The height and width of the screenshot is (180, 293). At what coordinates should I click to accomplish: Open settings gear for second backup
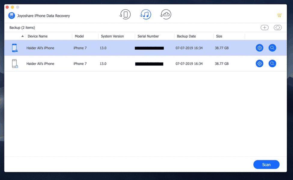[259, 63]
